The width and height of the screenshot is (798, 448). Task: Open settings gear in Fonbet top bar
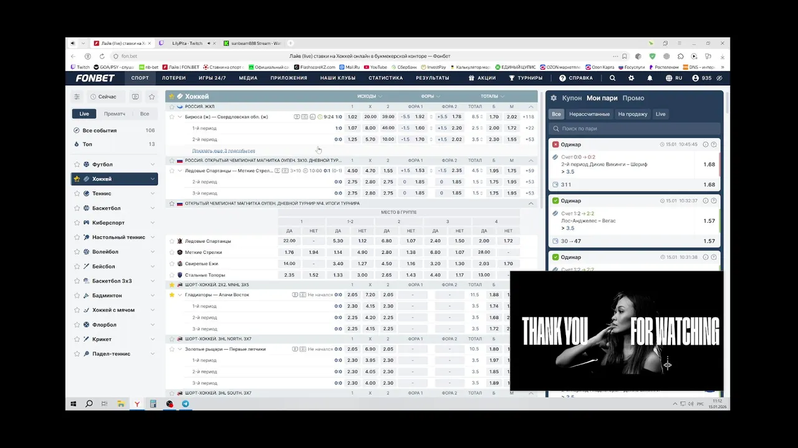point(631,78)
